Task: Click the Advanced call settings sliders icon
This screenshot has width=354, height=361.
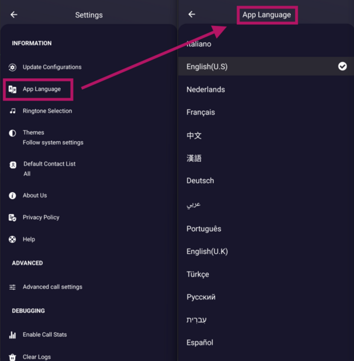Action: coord(13,287)
